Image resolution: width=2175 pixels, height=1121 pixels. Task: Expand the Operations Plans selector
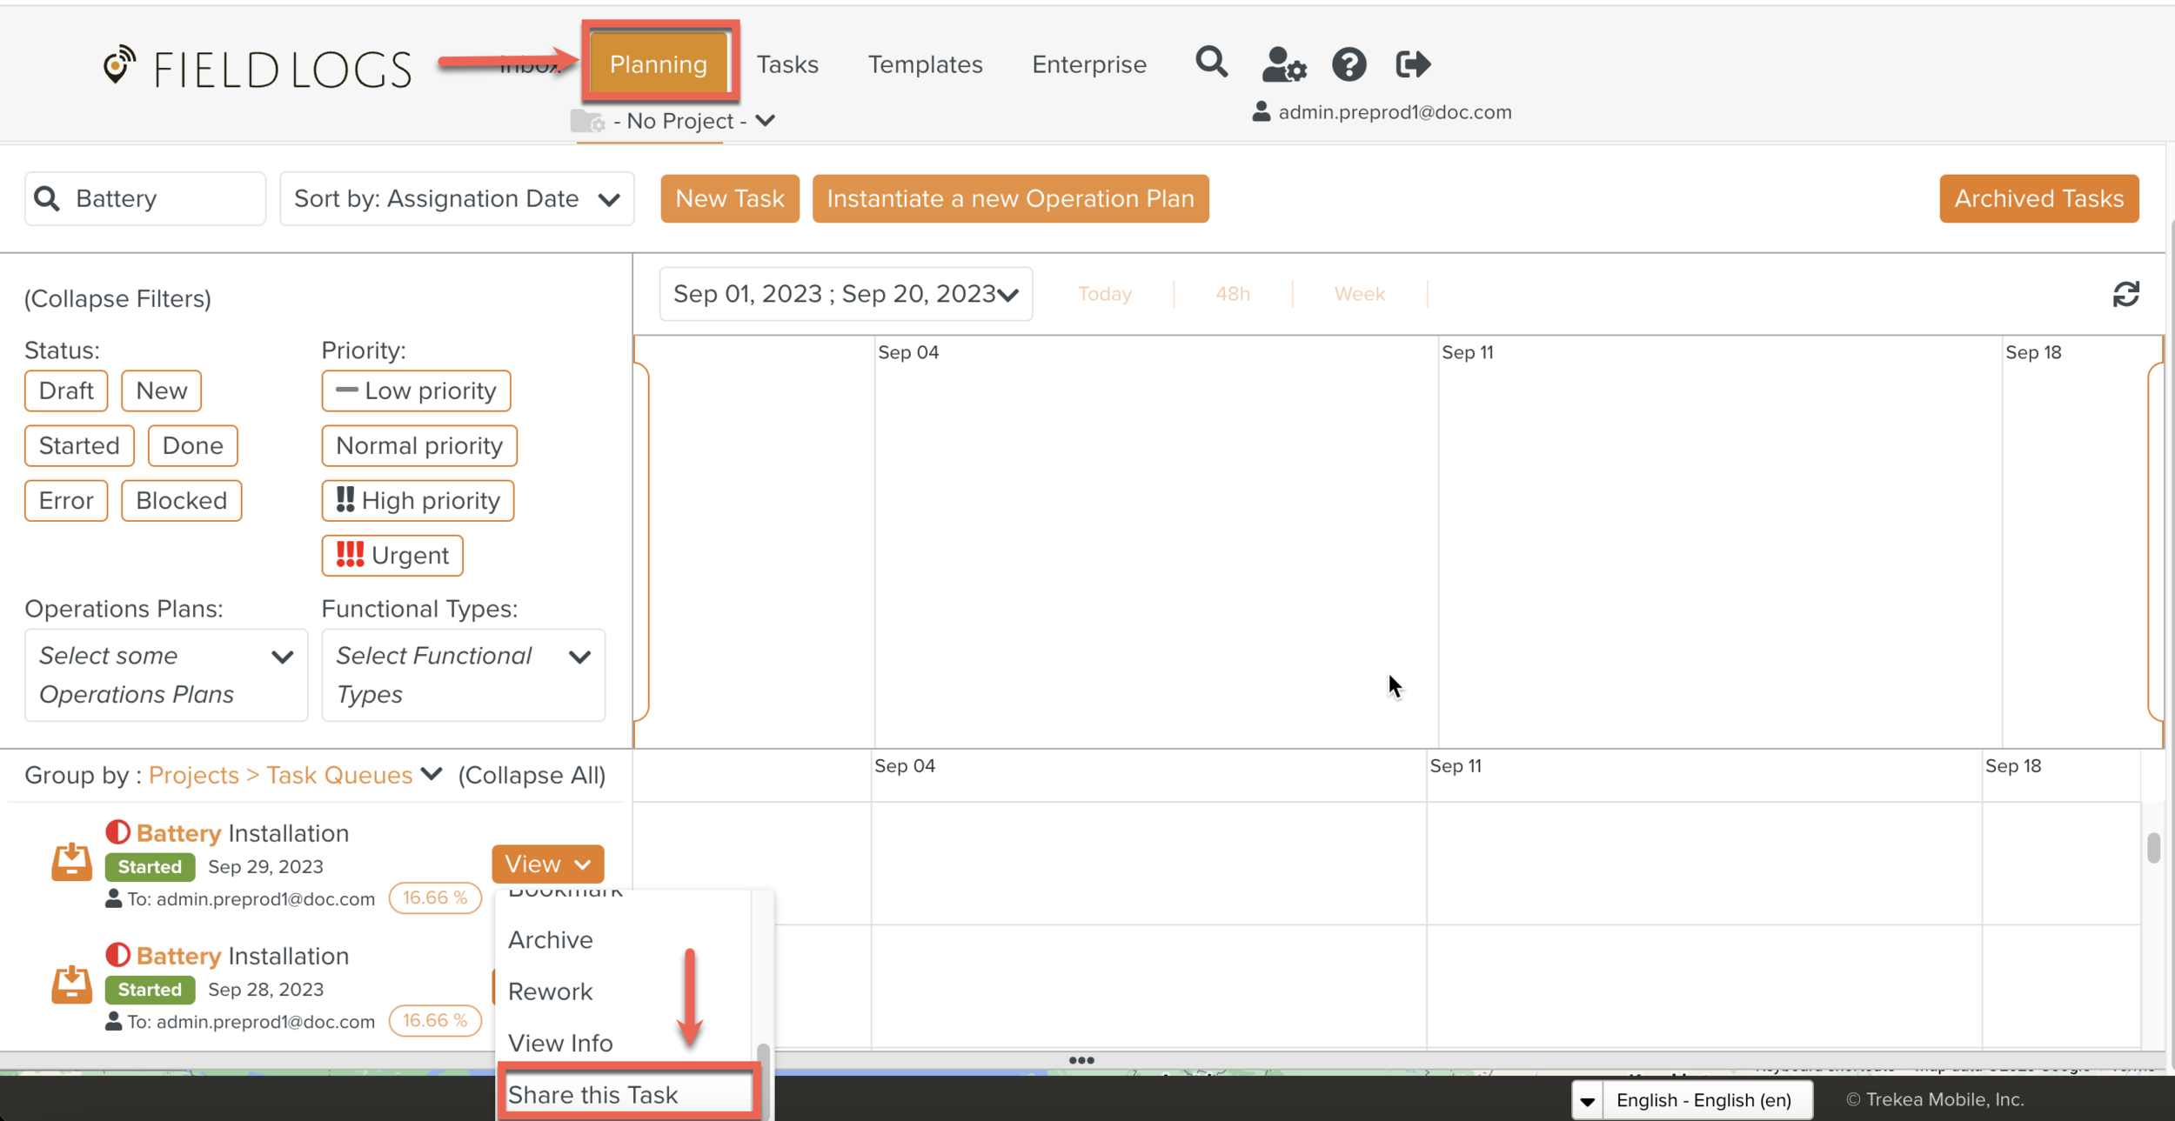click(166, 675)
